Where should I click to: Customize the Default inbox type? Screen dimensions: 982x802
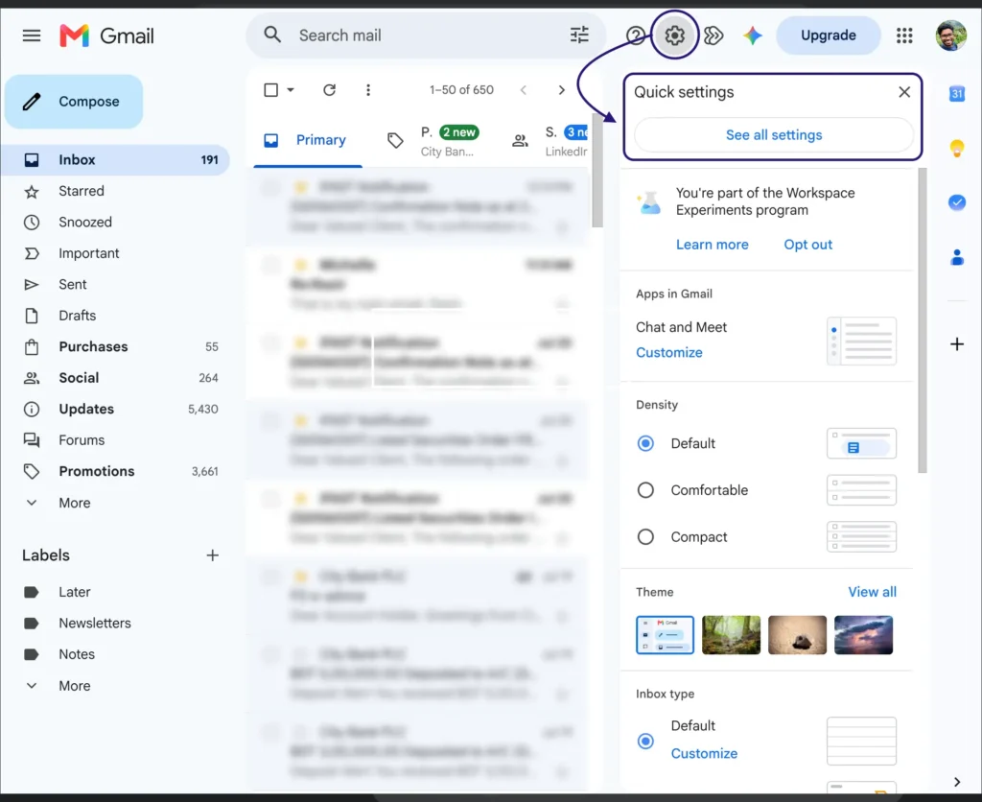point(704,754)
